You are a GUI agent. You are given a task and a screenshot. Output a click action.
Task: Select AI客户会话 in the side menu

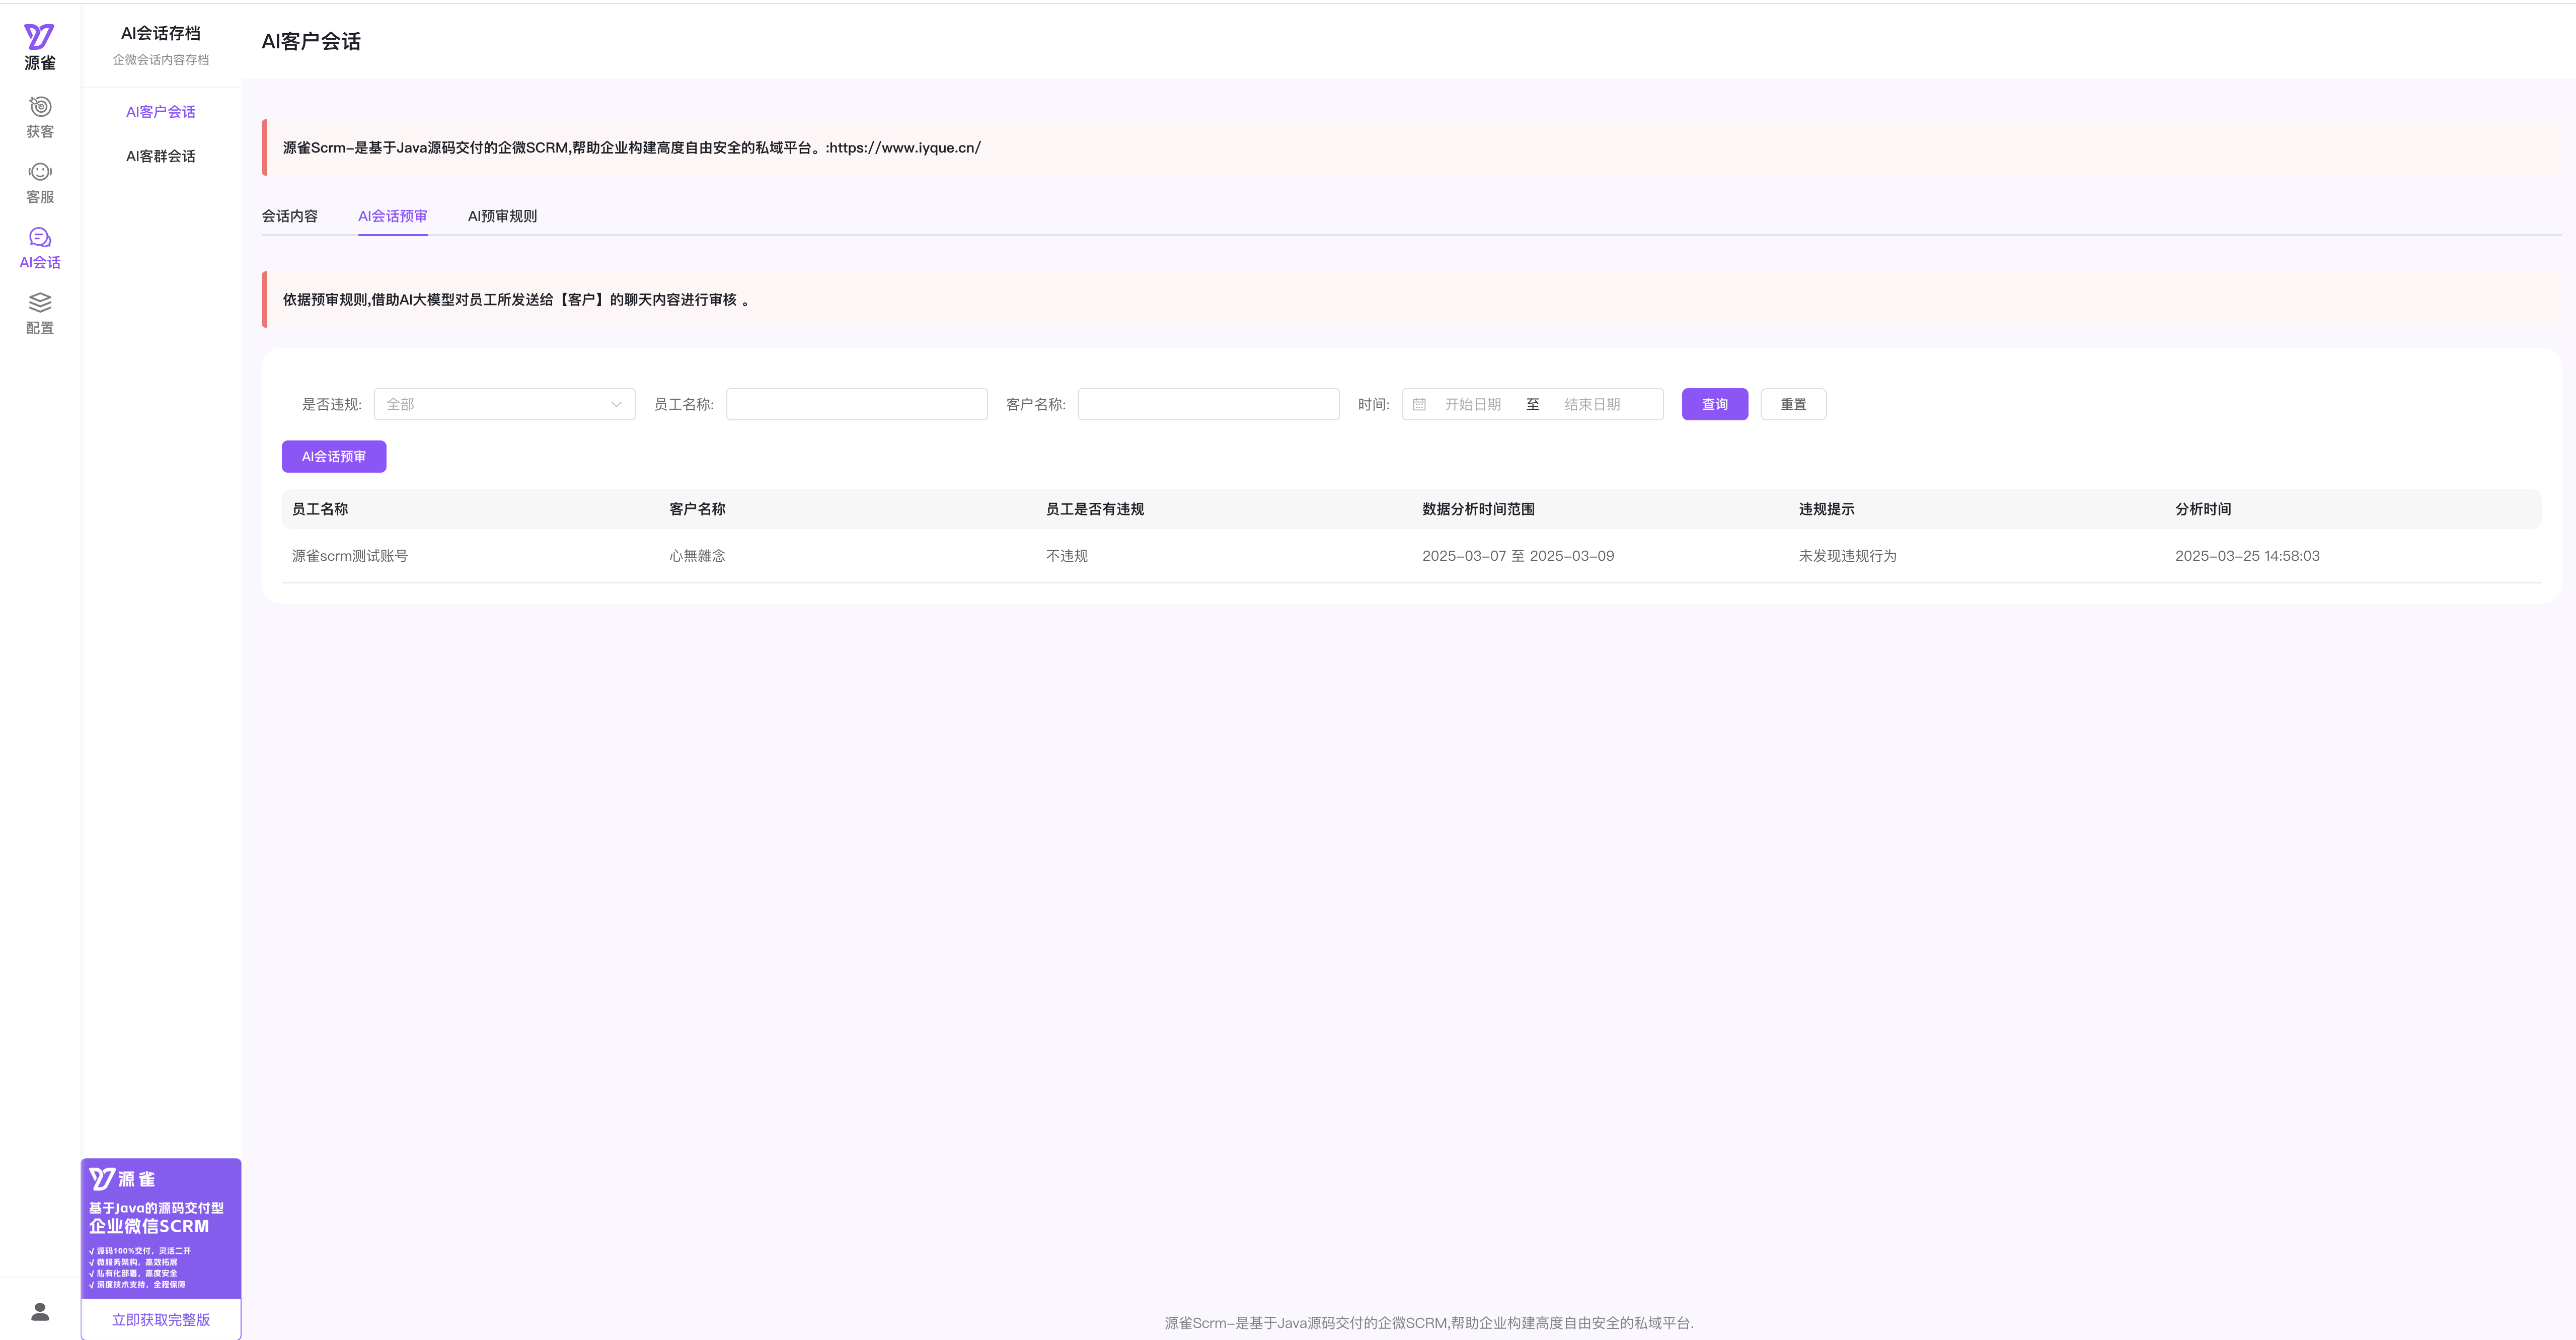[x=160, y=111]
